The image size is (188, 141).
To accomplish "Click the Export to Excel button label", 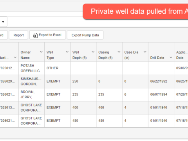I will [50, 35].
